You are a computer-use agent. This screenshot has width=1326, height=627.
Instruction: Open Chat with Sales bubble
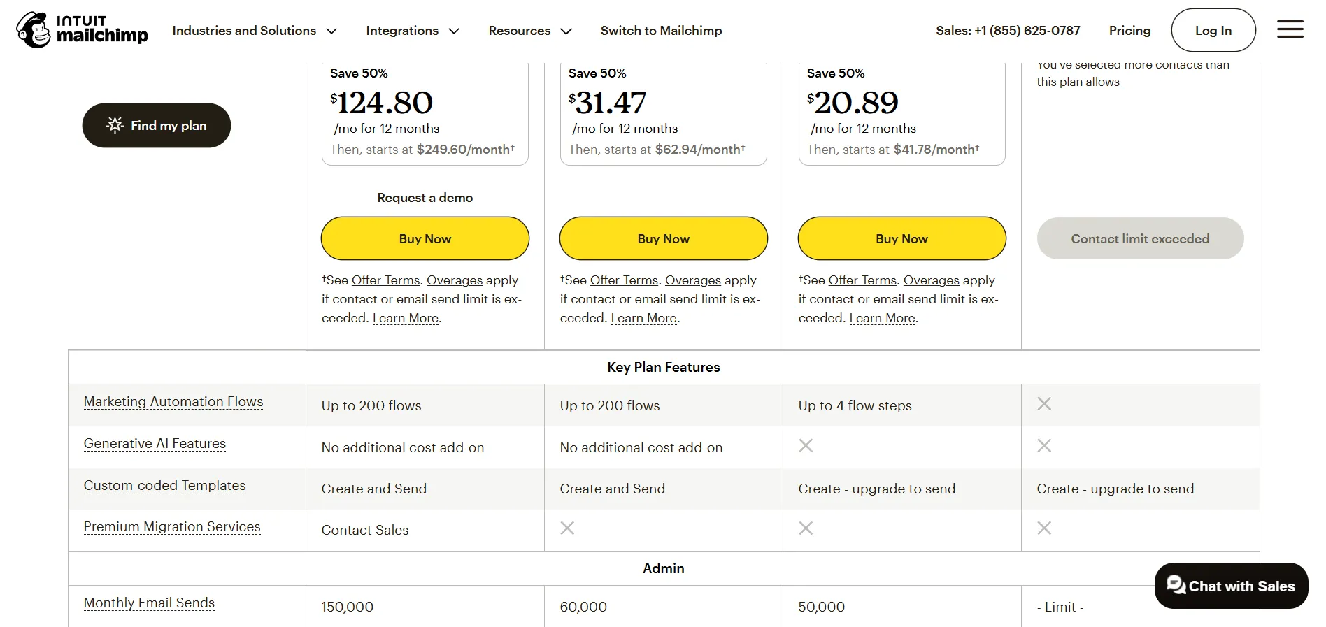(x=1231, y=586)
